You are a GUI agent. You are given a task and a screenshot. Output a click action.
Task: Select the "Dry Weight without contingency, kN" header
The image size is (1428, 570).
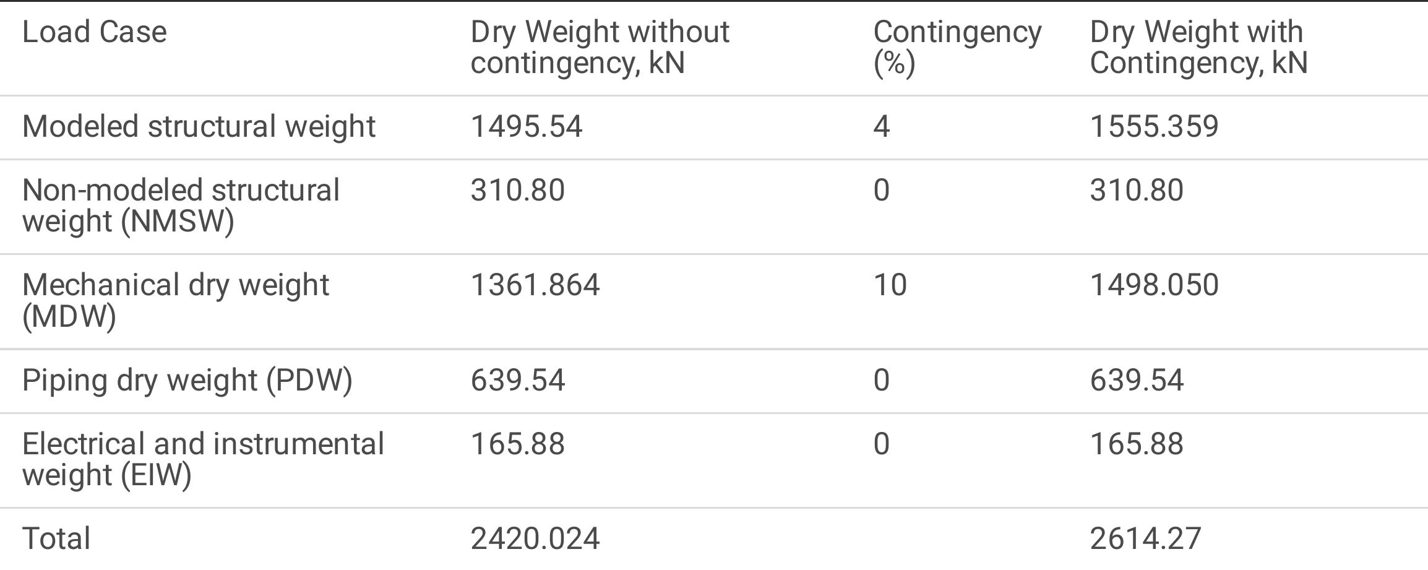point(599,48)
